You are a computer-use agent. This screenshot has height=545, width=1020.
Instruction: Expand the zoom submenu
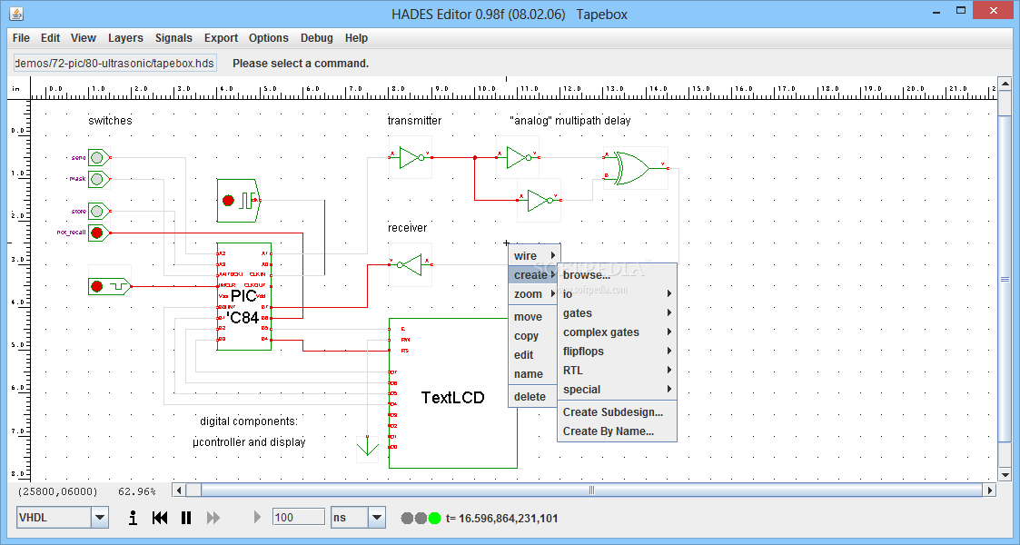click(534, 294)
